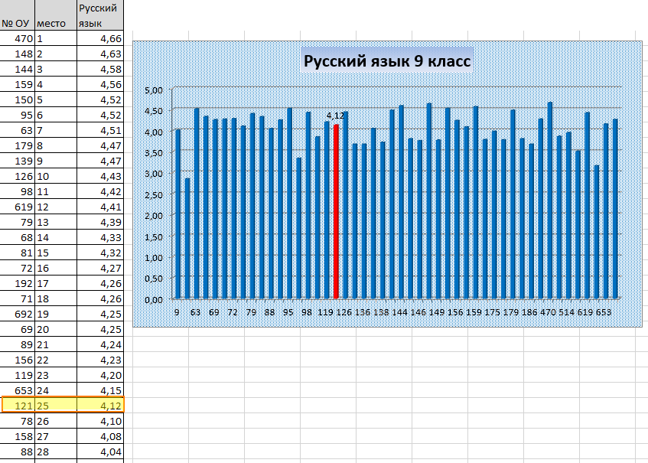This screenshot has width=648, height=463.
Task: Click the 4,50 value axis label
Action: 154,111
